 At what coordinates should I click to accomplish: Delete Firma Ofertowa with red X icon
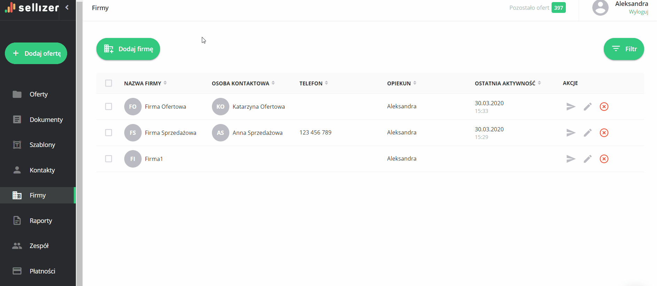(x=604, y=107)
